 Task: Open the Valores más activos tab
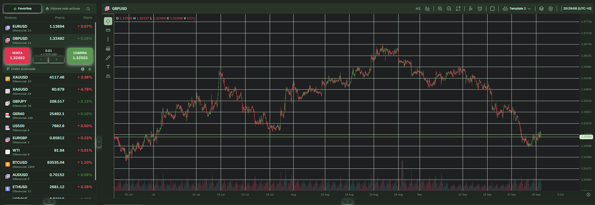63,9
